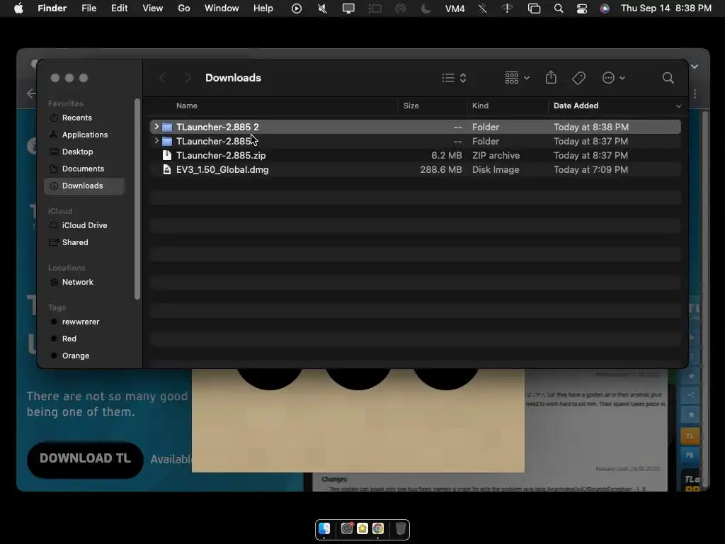Open Chrome from the Dock
The width and height of the screenshot is (725, 544).
click(378, 528)
